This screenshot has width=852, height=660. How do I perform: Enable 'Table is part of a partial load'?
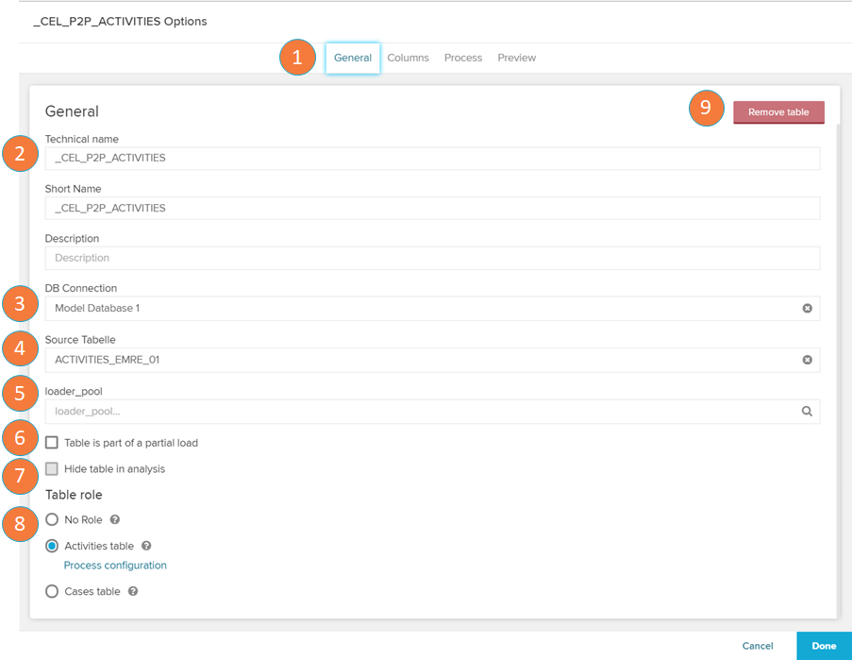(52, 443)
